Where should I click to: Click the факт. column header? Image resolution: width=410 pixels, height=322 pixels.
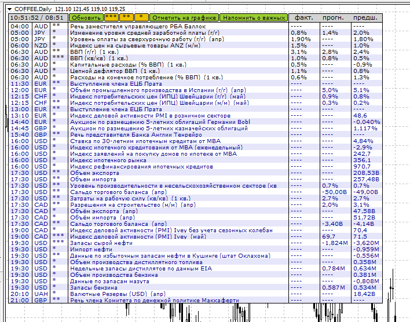coord(304,18)
